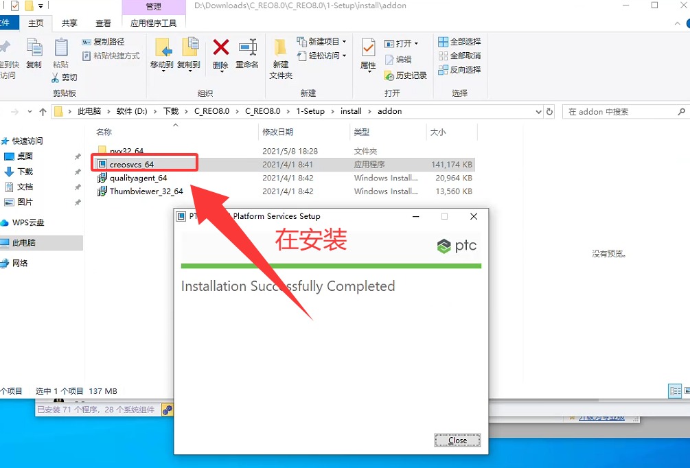This screenshot has width=690, height=468.
Task: Click Select All (全部选择) in ribbon
Action: pyautogui.click(x=459, y=42)
